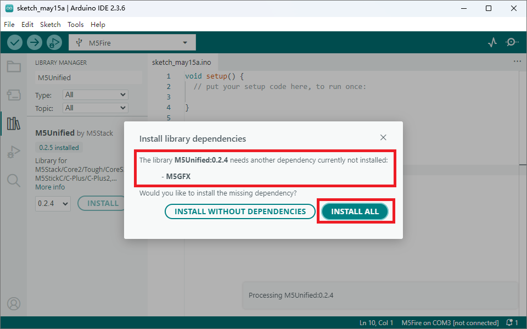Open the Boards Manager sidebar icon
Image resolution: width=527 pixels, height=329 pixels.
[14, 95]
